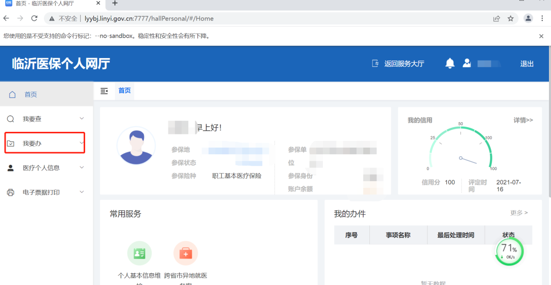Switch to the 首页 tab

(124, 91)
